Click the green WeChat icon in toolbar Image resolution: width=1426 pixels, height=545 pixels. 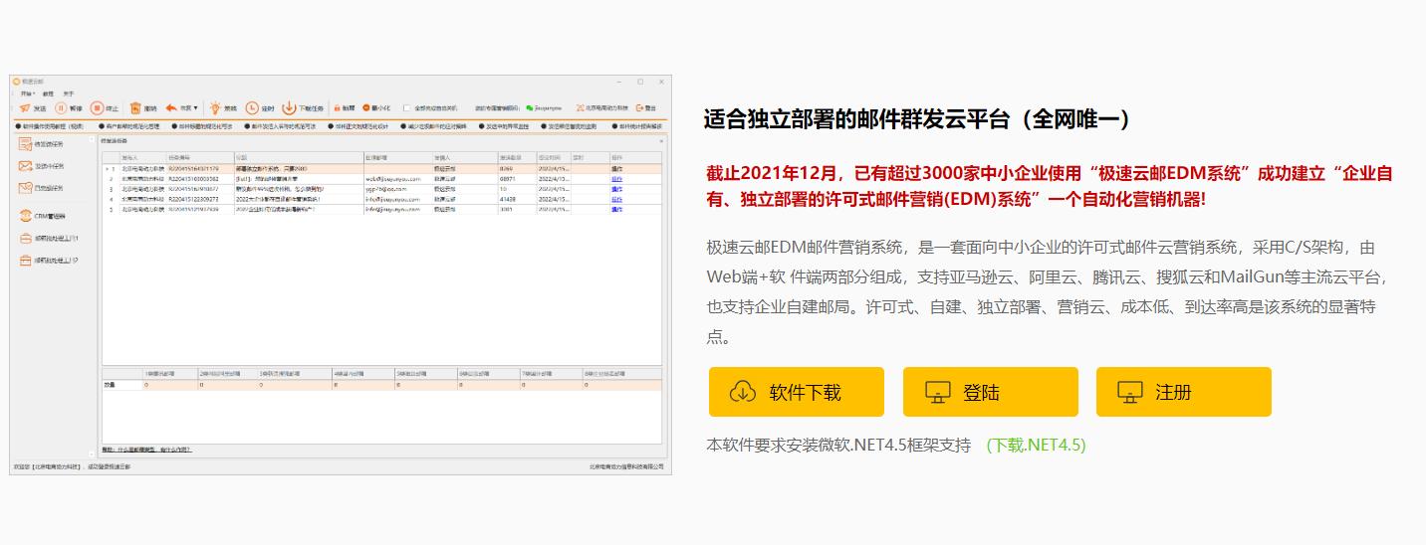coord(530,107)
